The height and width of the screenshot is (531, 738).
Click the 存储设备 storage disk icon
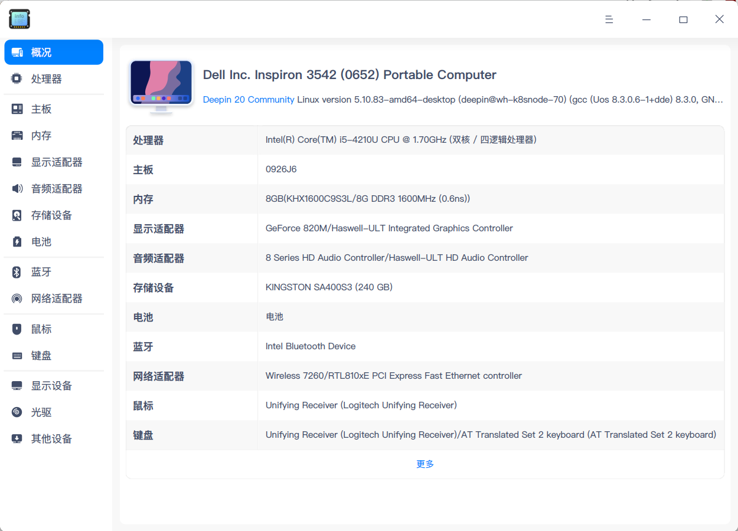click(17, 215)
